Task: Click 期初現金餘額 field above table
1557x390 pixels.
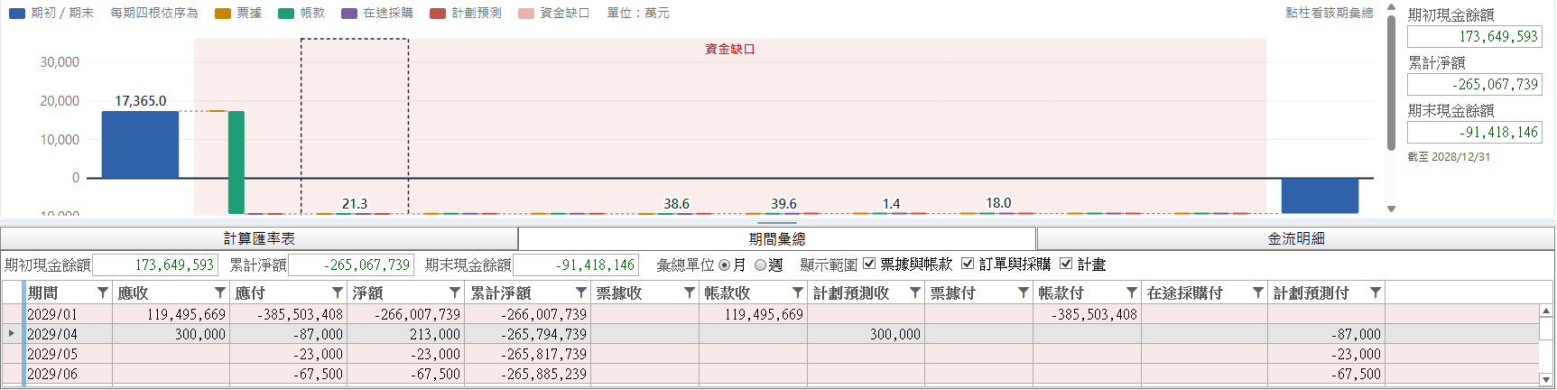Action: tap(155, 265)
